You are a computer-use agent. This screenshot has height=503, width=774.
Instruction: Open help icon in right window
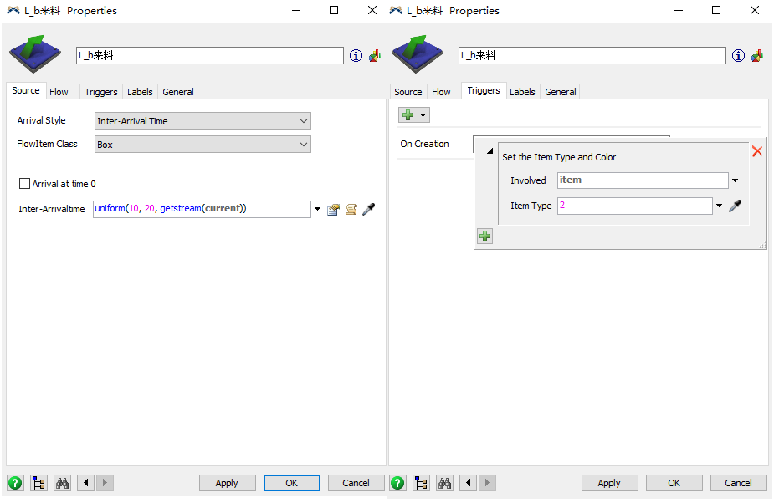pyautogui.click(x=397, y=483)
